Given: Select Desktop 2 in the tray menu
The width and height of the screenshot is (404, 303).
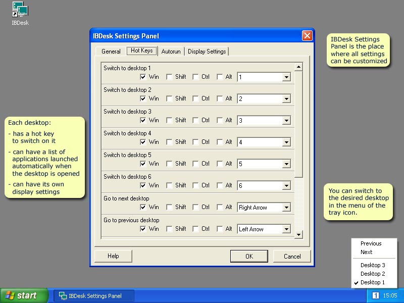Looking at the screenshot, I should pyautogui.click(x=373, y=274).
